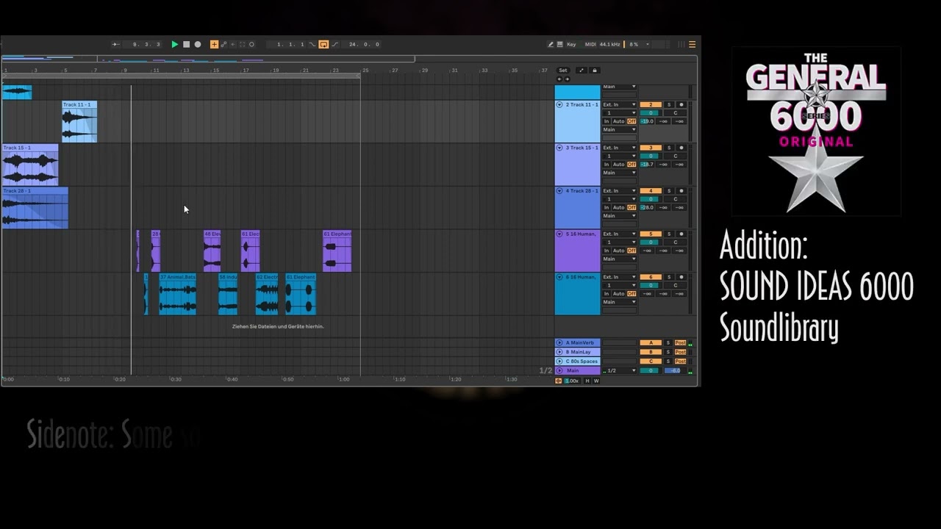Click track 3 volume value -18.7
This screenshot has width=941, height=529.
pos(647,165)
